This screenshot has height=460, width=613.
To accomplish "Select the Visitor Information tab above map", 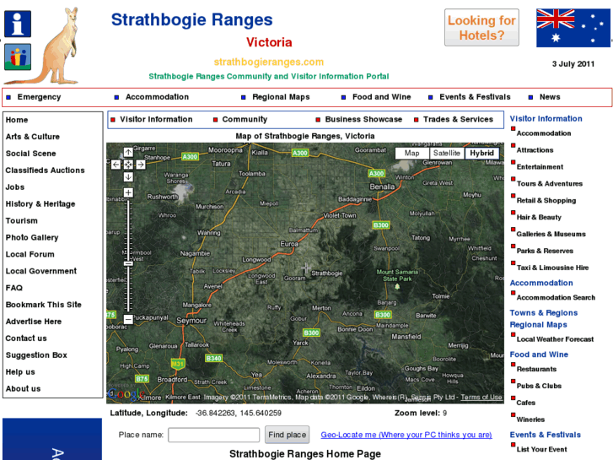I will (x=156, y=119).
